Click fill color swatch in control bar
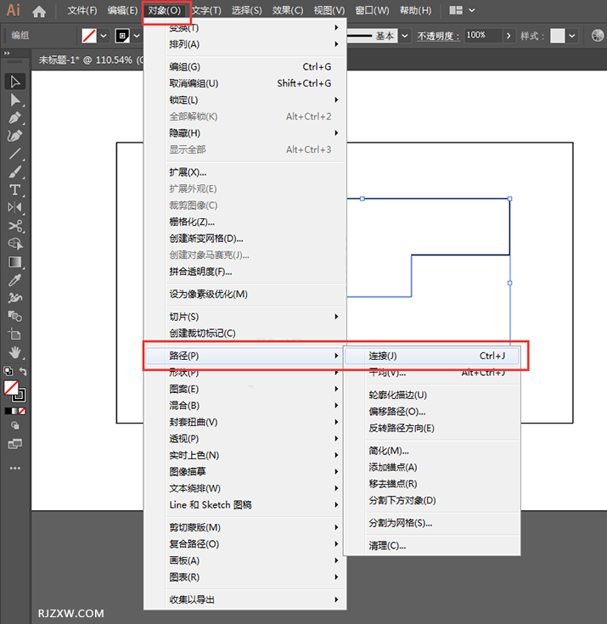The width and height of the screenshot is (607, 624). click(x=89, y=36)
